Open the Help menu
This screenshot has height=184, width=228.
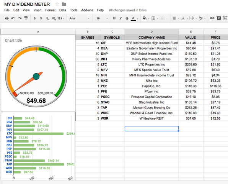[x=100, y=10]
